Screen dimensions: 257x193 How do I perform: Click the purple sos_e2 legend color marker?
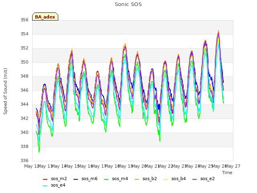194,179
